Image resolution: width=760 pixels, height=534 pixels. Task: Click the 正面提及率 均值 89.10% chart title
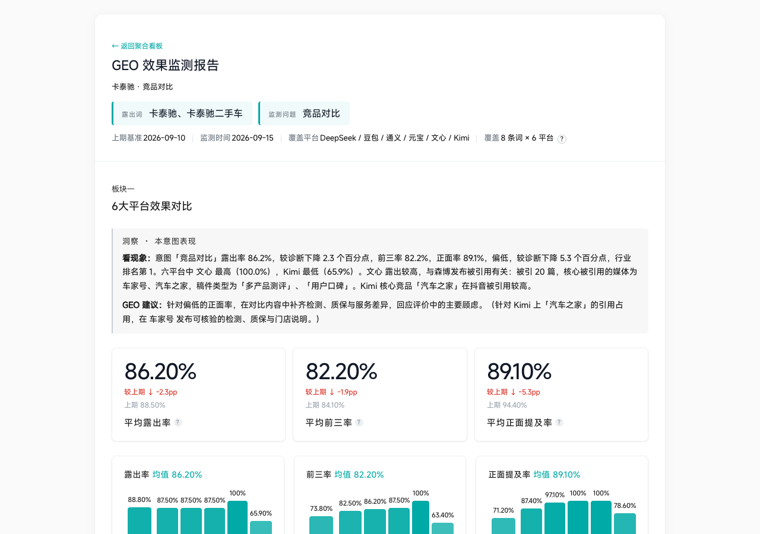click(534, 475)
